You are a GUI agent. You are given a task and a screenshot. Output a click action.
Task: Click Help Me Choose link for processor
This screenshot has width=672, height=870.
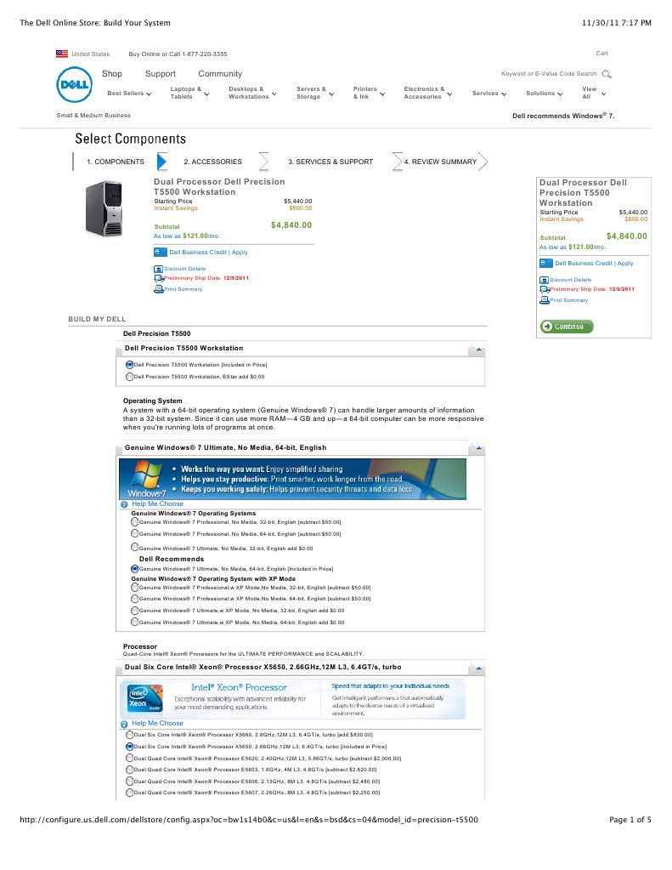(157, 724)
